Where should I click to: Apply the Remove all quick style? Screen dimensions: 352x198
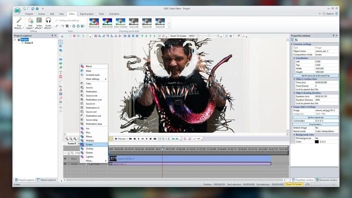[94, 23]
